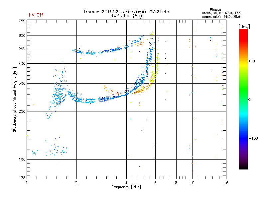Click the x-axis tick label "8"
This screenshot has width=266, height=199.
pos(176,183)
